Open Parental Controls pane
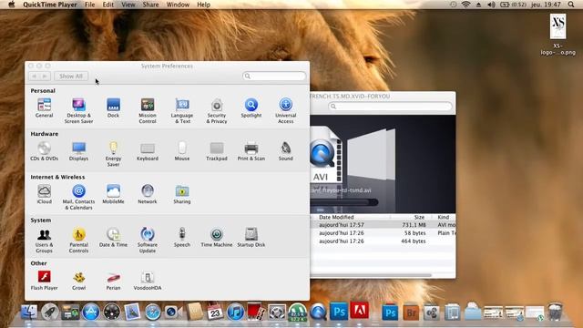583x328 pixels. coord(78,240)
